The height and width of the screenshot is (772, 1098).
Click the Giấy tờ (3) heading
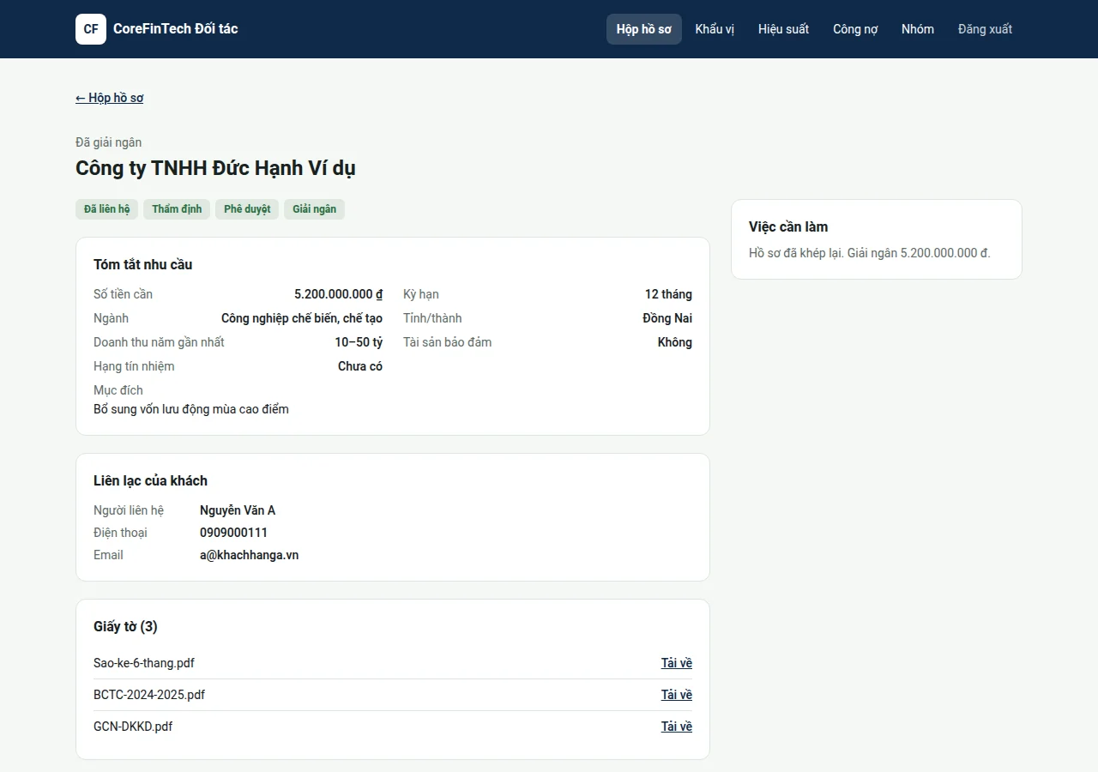click(x=125, y=626)
